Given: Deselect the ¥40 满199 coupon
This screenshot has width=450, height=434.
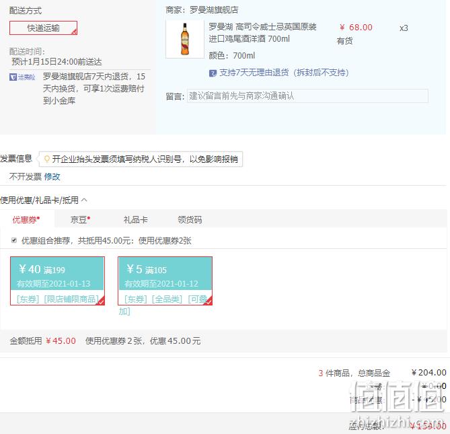Looking at the screenshot, I should point(57,281).
